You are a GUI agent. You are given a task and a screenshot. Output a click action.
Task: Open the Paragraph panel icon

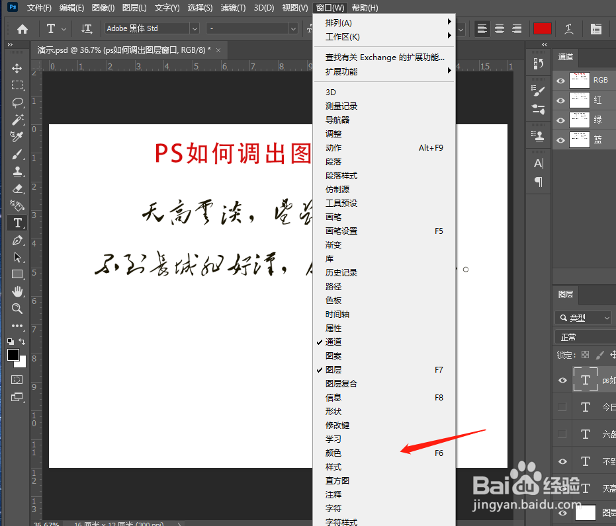[x=538, y=182]
